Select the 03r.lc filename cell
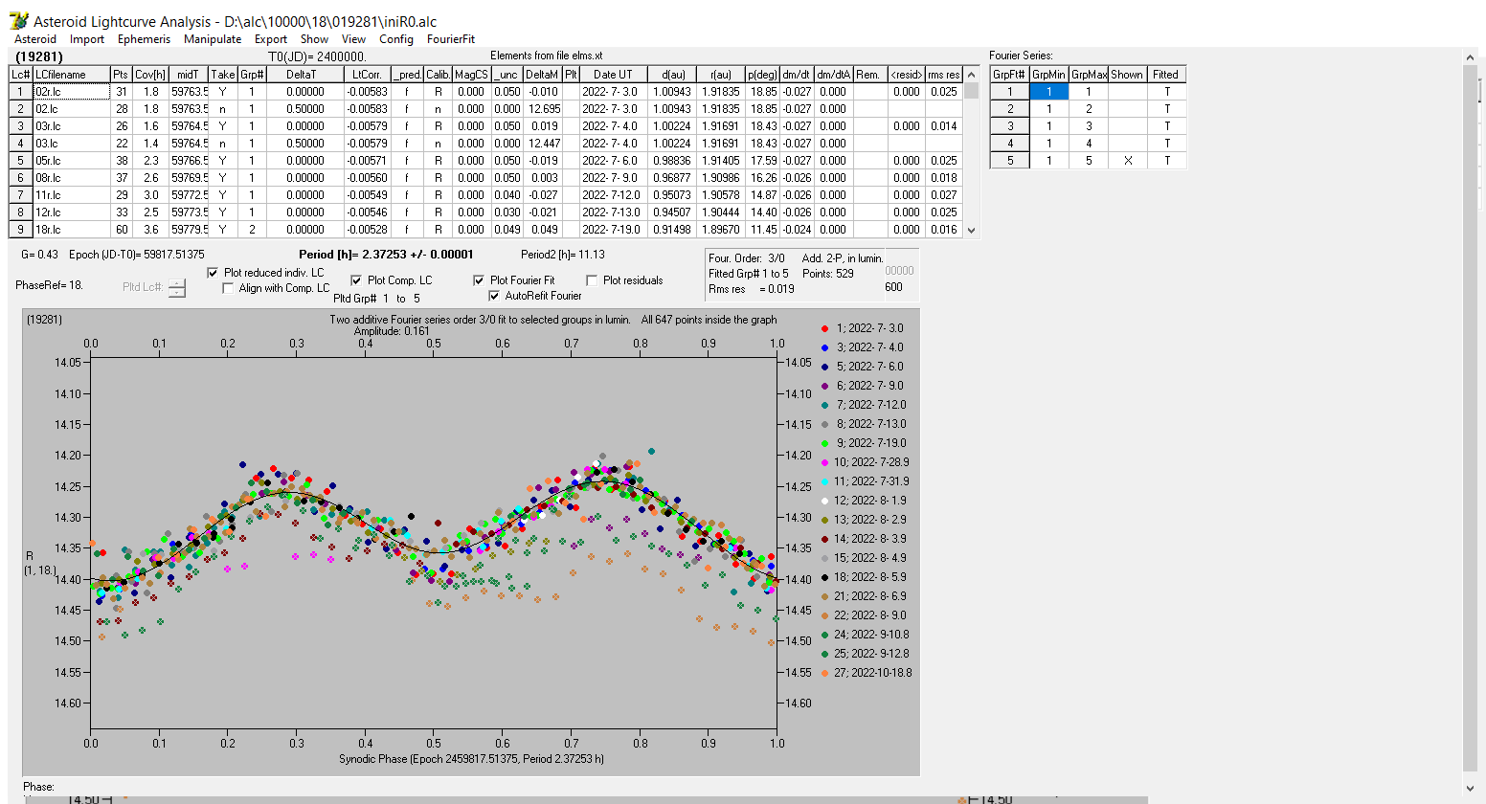 (72, 126)
